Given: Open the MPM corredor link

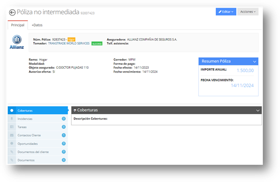Looking at the screenshot, I should point(132,60).
